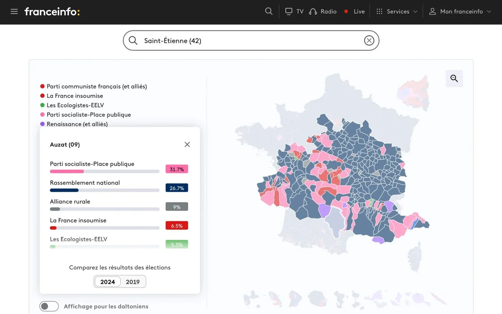Click Les Ecologistes-EELV green legend dot
This screenshot has width=502, height=314.
tap(42, 105)
